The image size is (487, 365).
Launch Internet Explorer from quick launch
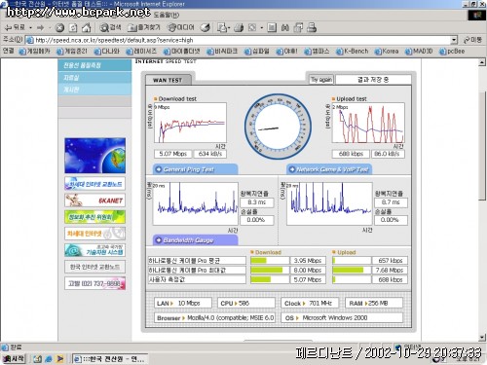tap(49, 359)
